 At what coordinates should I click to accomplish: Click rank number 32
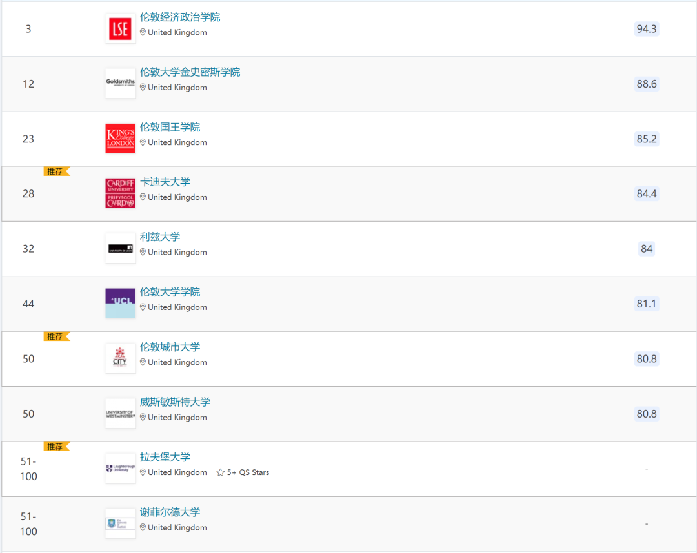pos(28,249)
